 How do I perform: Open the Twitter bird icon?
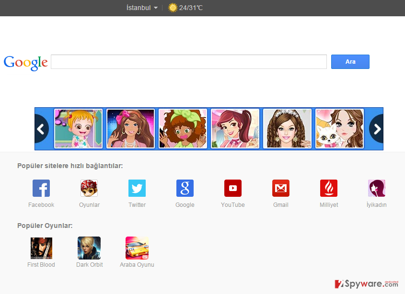point(137,188)
